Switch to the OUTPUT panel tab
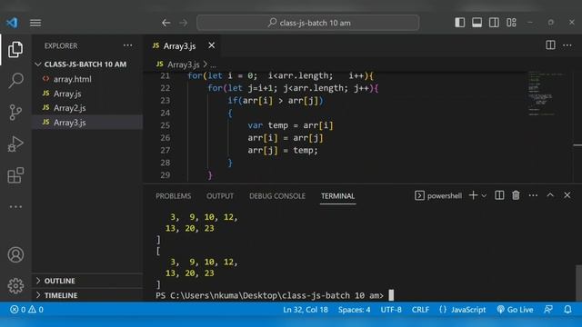Viewport: 582px width, 327px height. (x=220, y=196)
